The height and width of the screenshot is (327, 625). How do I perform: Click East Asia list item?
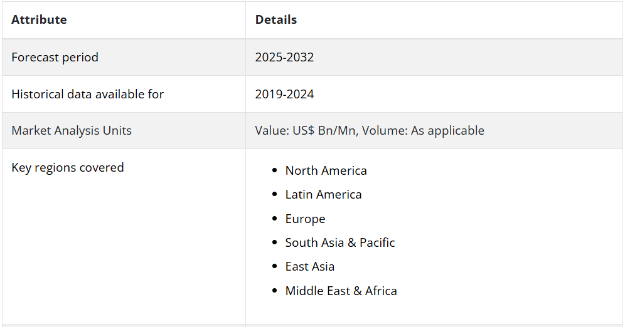[x=309, y=266]
